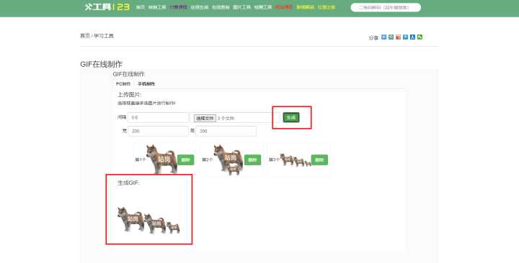Click the first blue share icon
Screen dimensions: 519x263
tap(384, 37)
